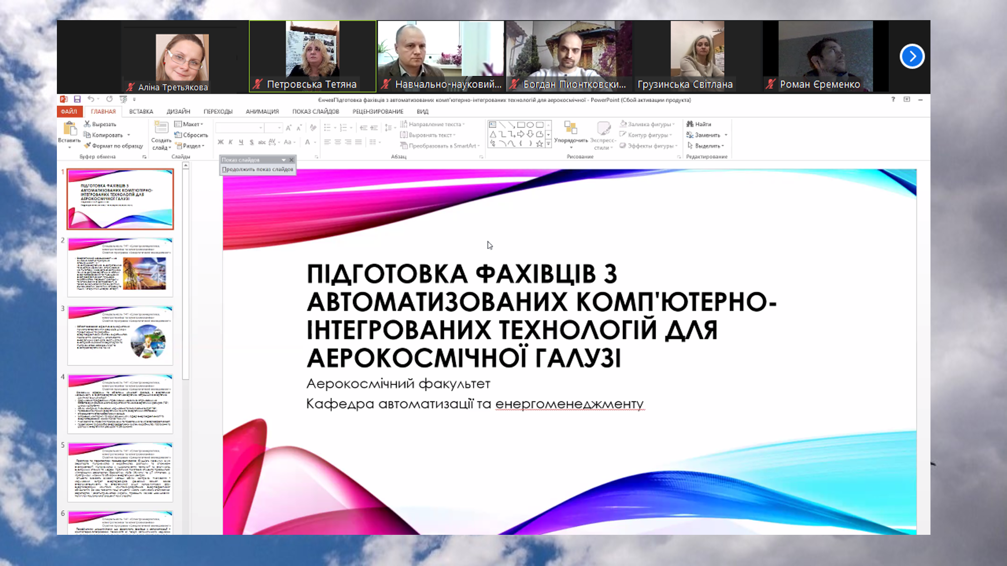Open the ПОКАЗ СЛАЙДОВ ribbon tab
The height and width of the screenshot is (566, 1007).
[x=316, y=112]
